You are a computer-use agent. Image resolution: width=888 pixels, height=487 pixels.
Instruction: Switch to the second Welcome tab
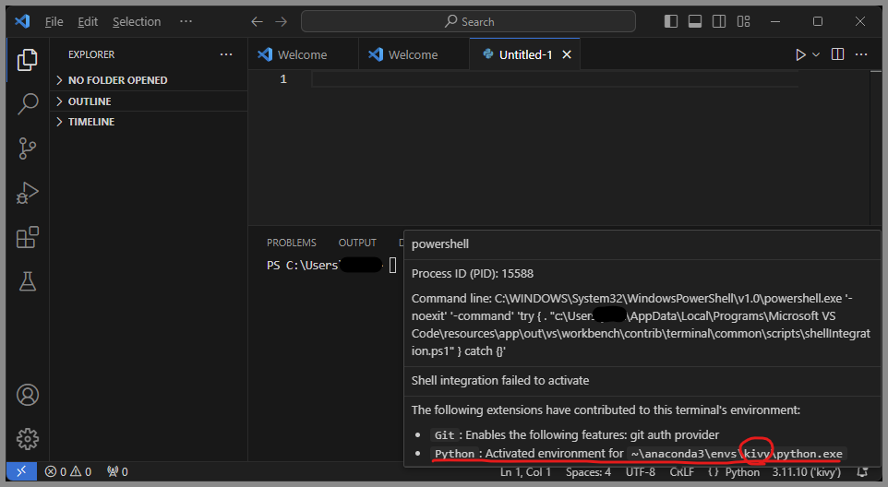pos(414,54)
